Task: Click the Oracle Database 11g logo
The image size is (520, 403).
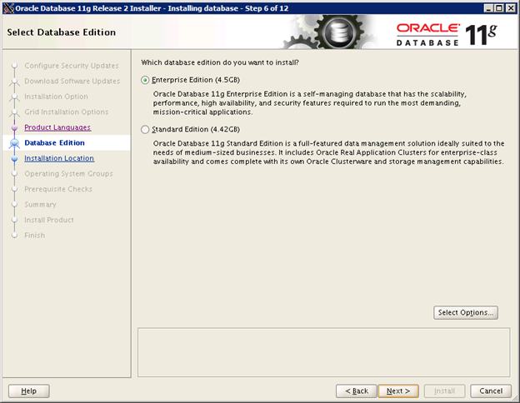Action: [447, 34]
